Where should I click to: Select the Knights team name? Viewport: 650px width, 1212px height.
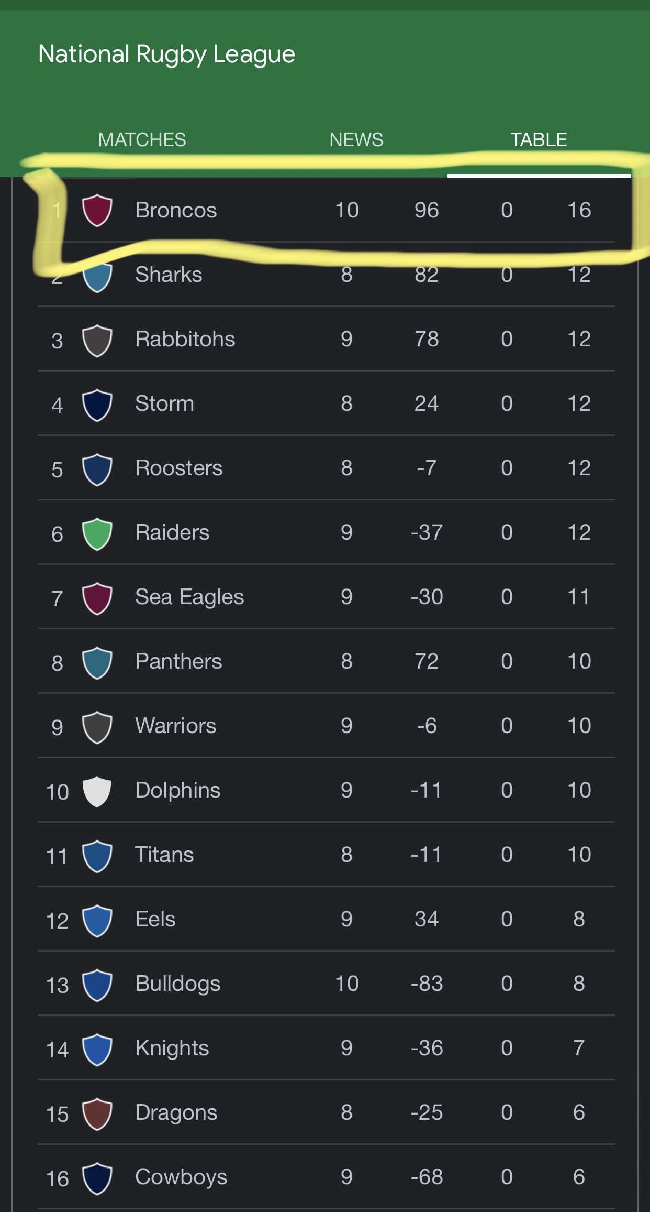tap(172, 1049)
